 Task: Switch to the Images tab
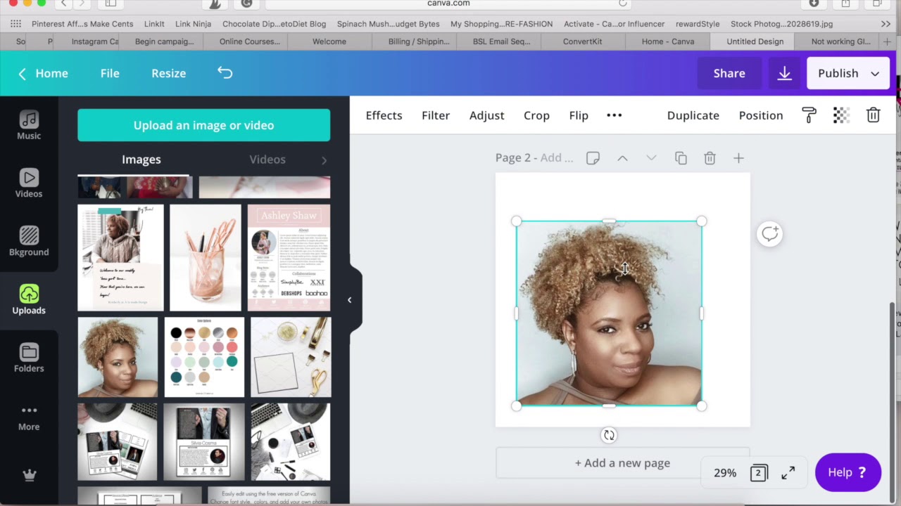(x=141, y=160)
